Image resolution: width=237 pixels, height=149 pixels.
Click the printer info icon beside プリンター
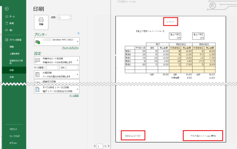click(x=78, y=33)
